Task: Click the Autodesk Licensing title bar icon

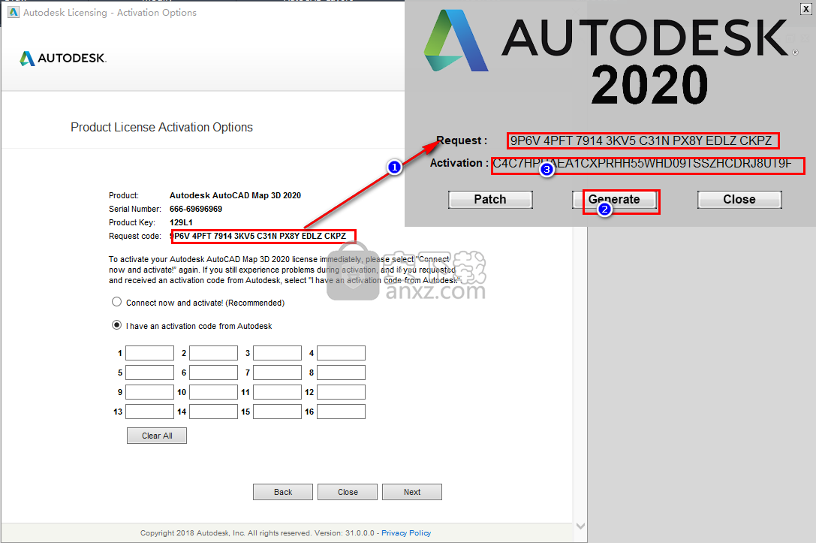Action: pos(14,12)
